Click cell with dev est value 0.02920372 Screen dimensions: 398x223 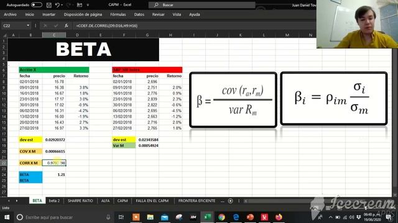click(54, 139)
